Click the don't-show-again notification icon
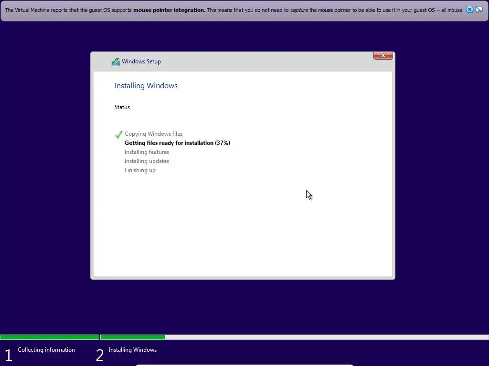489x366 pixels. tap(478, 10)
